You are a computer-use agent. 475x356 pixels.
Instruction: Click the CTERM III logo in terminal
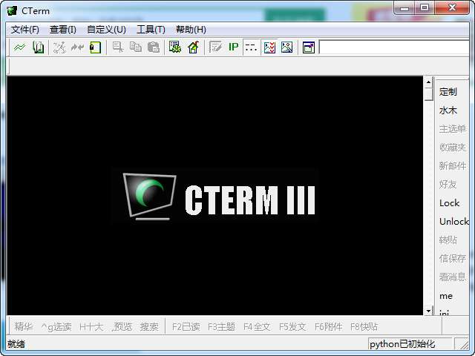(x=219, y=197)
